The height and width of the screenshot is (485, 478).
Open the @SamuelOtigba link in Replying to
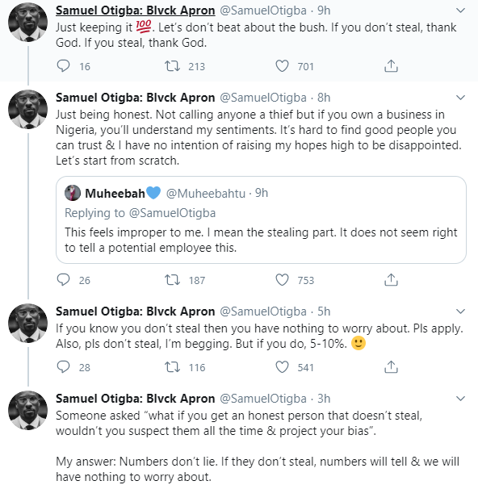click(x=172, y=213)
